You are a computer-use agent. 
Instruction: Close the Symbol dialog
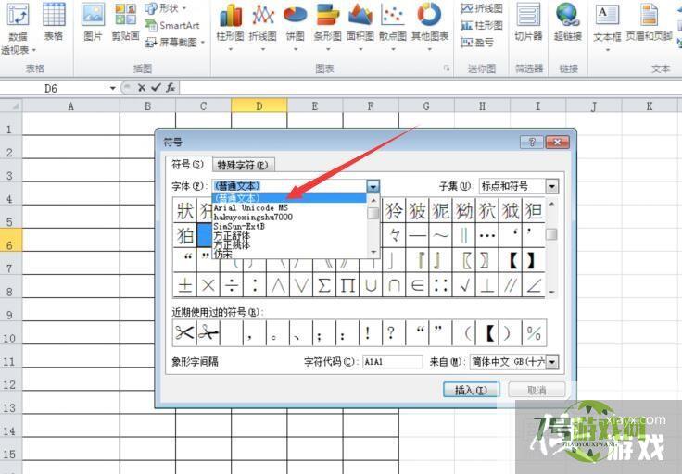point(557,142)
